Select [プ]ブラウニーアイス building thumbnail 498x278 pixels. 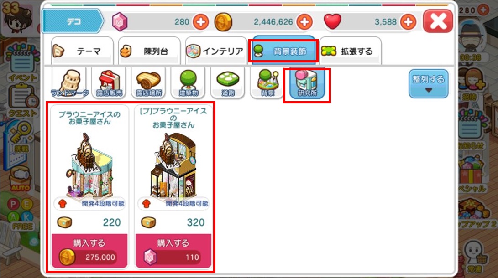click(173, 166)
